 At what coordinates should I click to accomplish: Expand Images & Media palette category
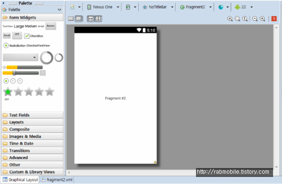pyautogui.click(x=32, y=137)
